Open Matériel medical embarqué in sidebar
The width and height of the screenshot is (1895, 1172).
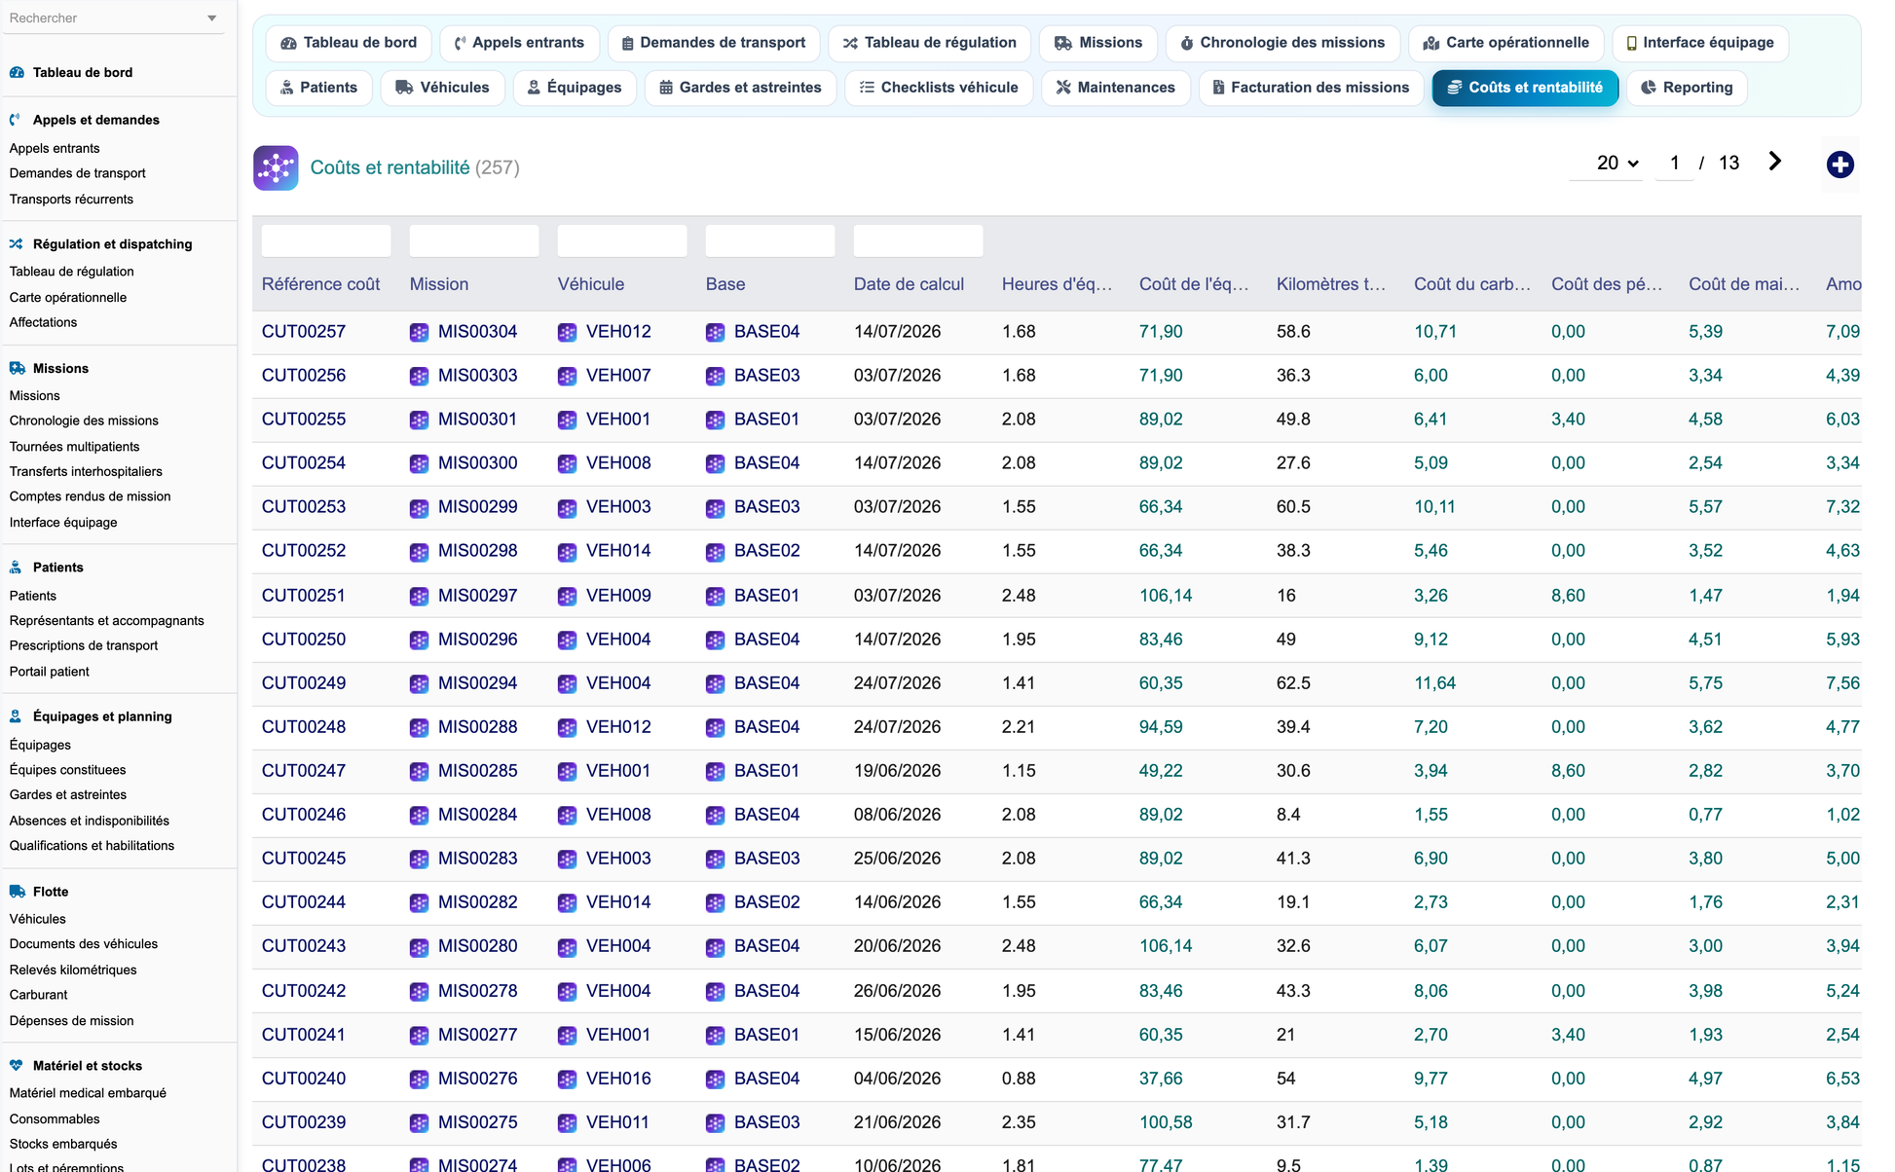point(88,1094)
